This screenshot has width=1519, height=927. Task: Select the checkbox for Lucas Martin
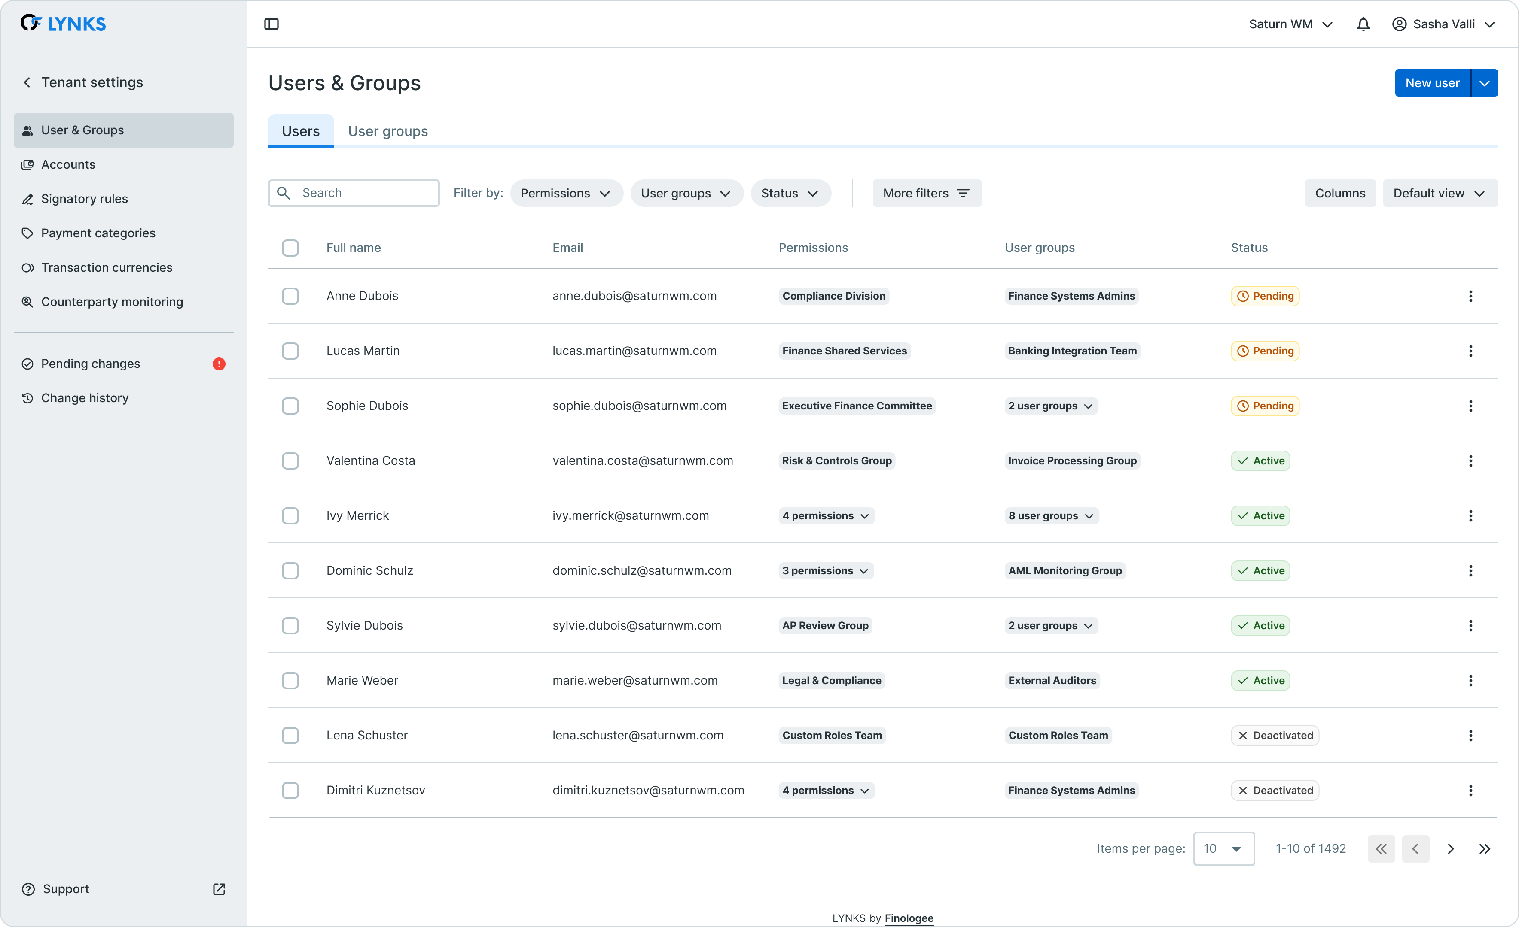point(290,351)
